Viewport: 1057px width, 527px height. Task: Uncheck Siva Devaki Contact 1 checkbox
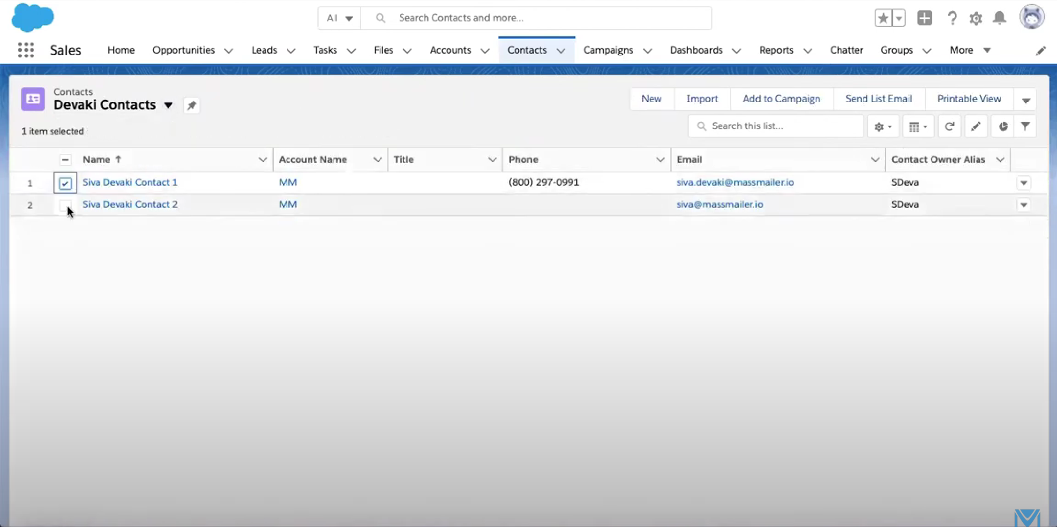[65, 183]
